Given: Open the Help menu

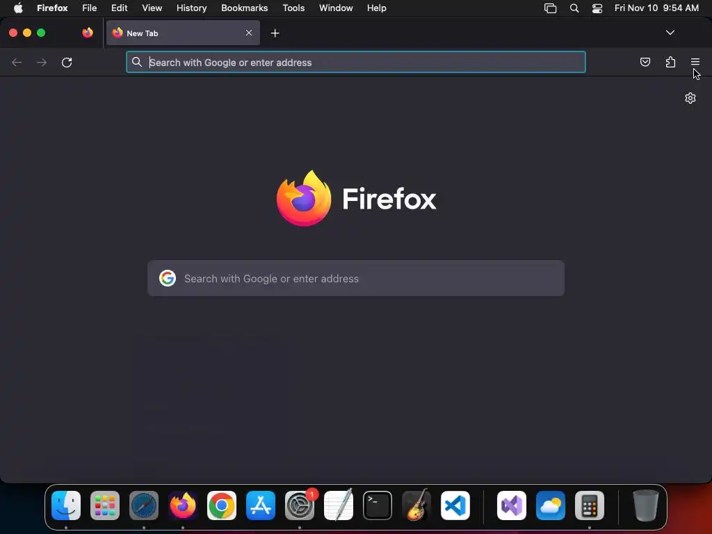Looking at the screenshot, I should click(x=376, y=8).
